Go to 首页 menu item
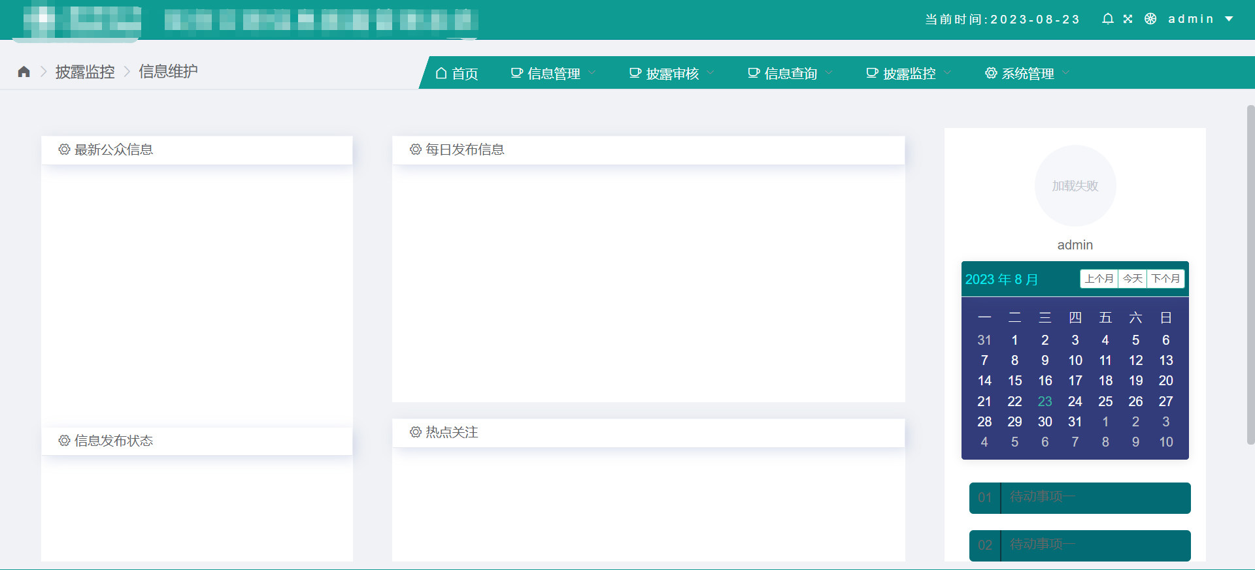 pos(457,73)
